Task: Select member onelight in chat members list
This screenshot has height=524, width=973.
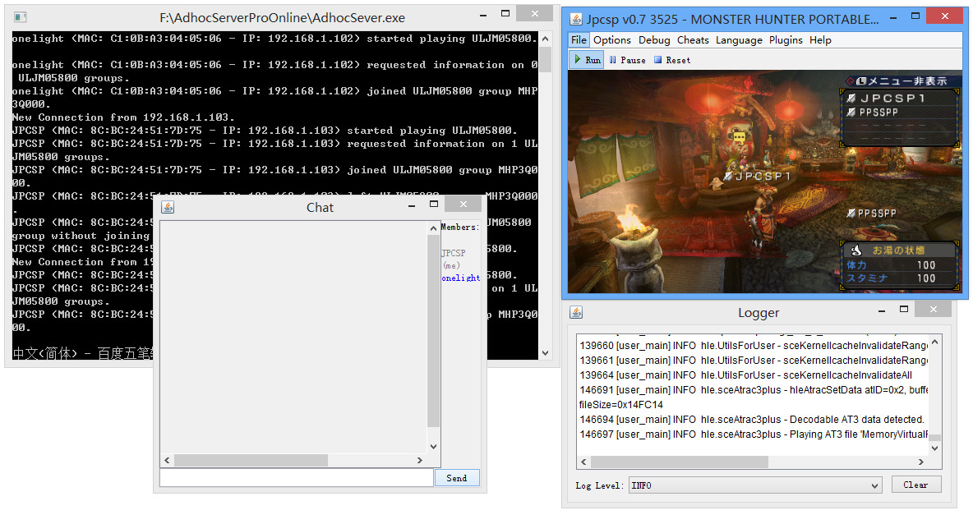Action: (460, 278)
